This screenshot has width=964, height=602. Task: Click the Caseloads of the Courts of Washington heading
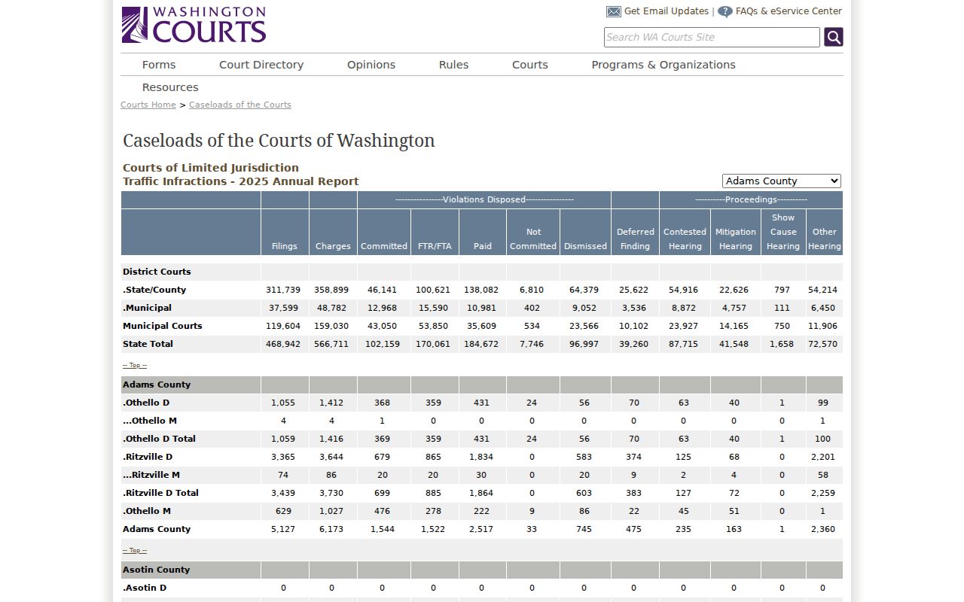[x=279, y=141]
